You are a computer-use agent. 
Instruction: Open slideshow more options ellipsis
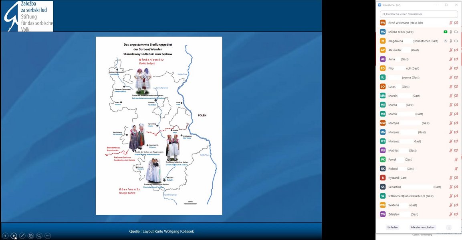pyautogui.click(x=48, y=236)
